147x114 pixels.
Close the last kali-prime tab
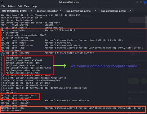click(130, 11)
